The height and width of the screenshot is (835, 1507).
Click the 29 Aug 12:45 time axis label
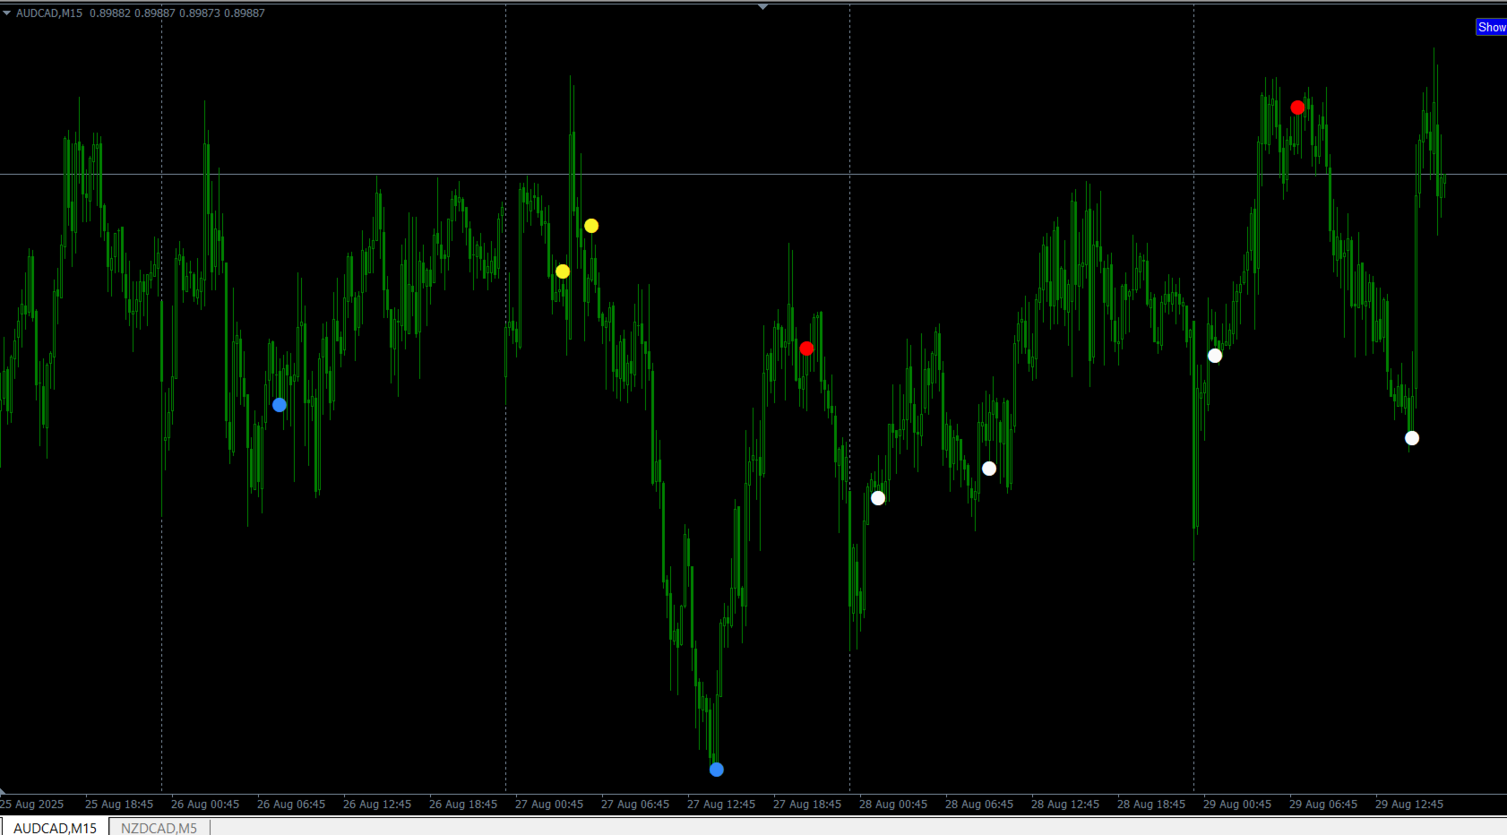coord(1409,805)
